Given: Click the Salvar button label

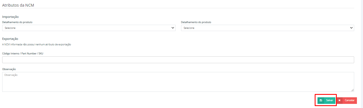Looking at the screenshot, I should pyautogui.click(x=330, y=101).
